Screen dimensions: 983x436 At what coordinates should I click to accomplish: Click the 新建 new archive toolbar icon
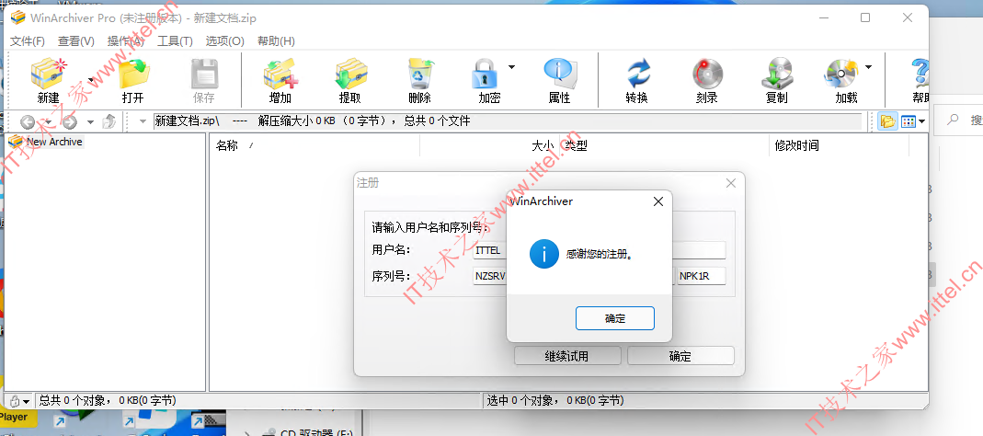click(x=48, y=74)
